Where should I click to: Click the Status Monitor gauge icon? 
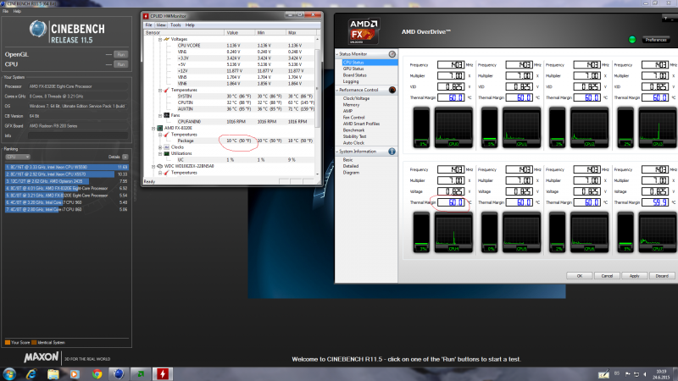392,54
